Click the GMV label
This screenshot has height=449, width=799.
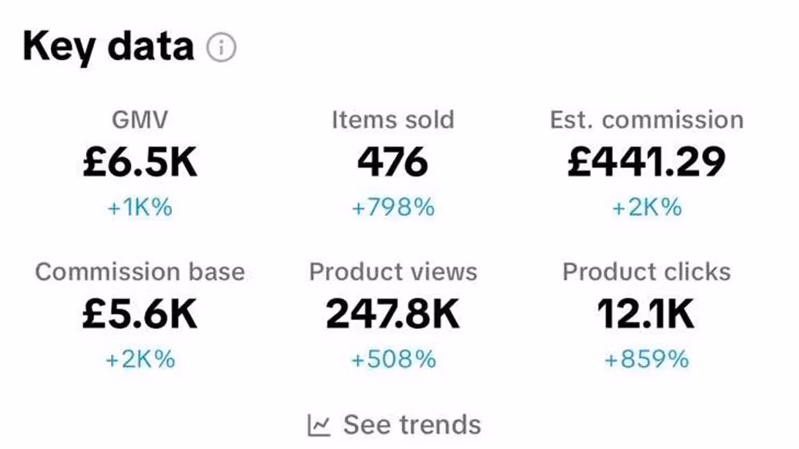coord(140,121)
